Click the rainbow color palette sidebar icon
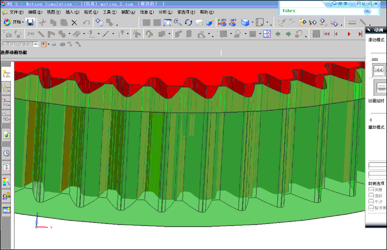The width and height of the screenshot is (387, 250). tap(6, 181)
